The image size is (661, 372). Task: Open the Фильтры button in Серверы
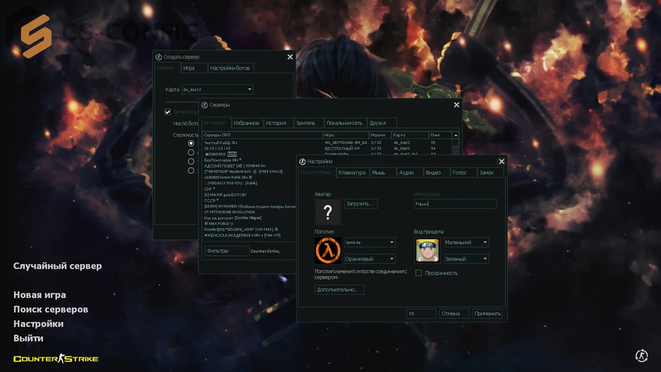point(227,251)
